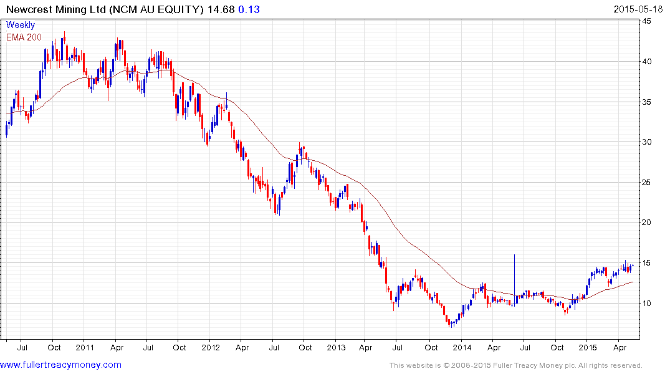Click the tall blue spike candle in mid-2014

pos(514,280)
